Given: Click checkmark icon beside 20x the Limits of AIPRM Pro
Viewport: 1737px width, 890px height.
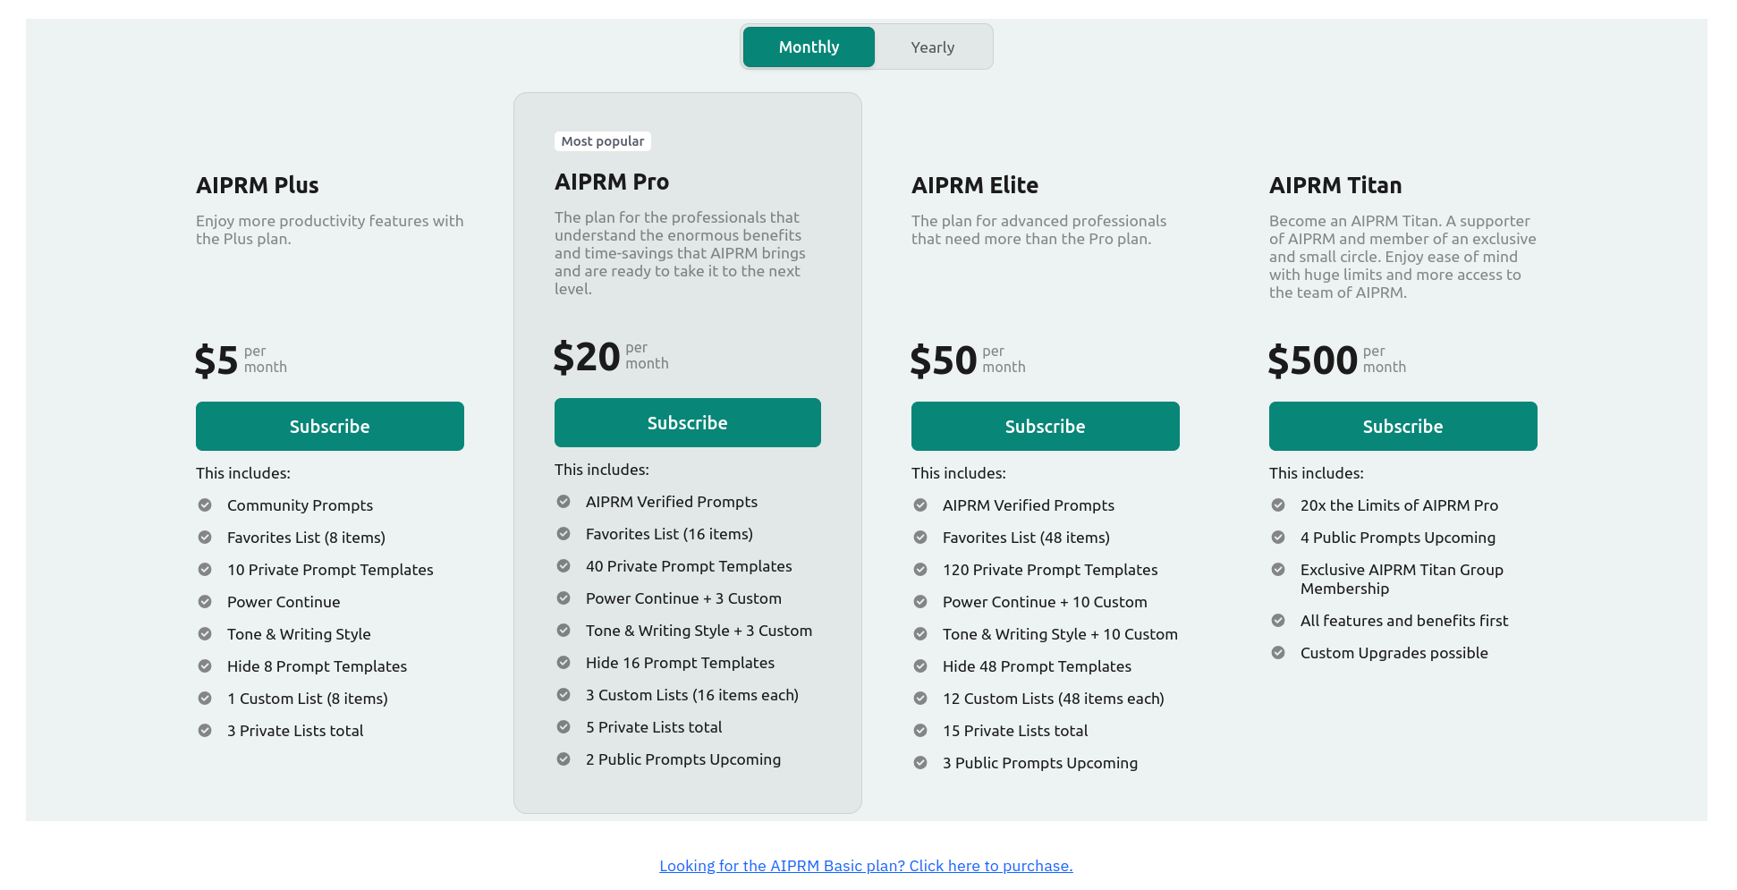Looking at the screenshot, I should pyautogui.click(x=1278, y=504).
